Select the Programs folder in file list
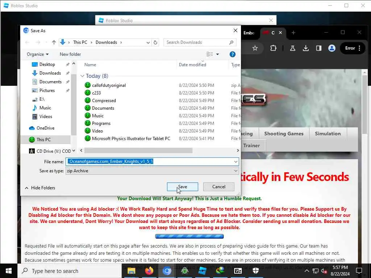Image resolution: width=371 pixels, height=278 pixels. pyautogui.click(x=101, y=123)
